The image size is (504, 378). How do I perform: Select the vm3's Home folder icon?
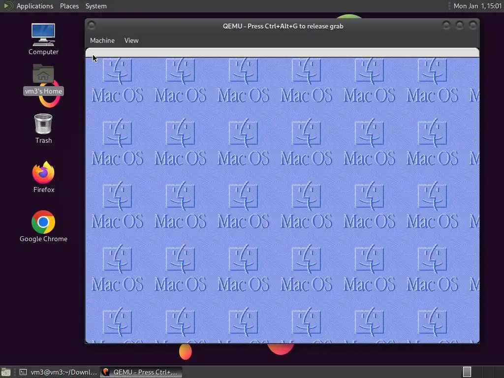pos(43,74)
